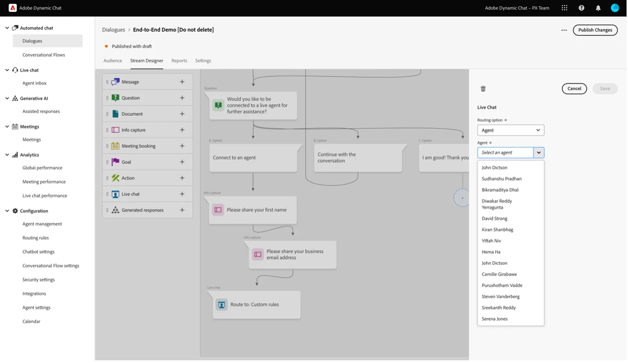Open Global performance in sidebar
This screenshot has width=628, height=363.
point(43,168)
